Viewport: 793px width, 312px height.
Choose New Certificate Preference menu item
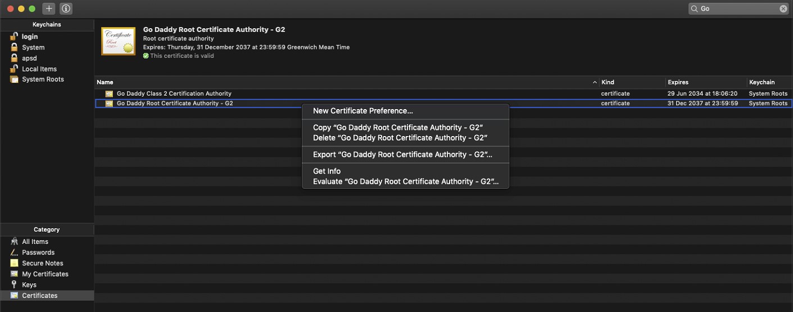point(362,111)
